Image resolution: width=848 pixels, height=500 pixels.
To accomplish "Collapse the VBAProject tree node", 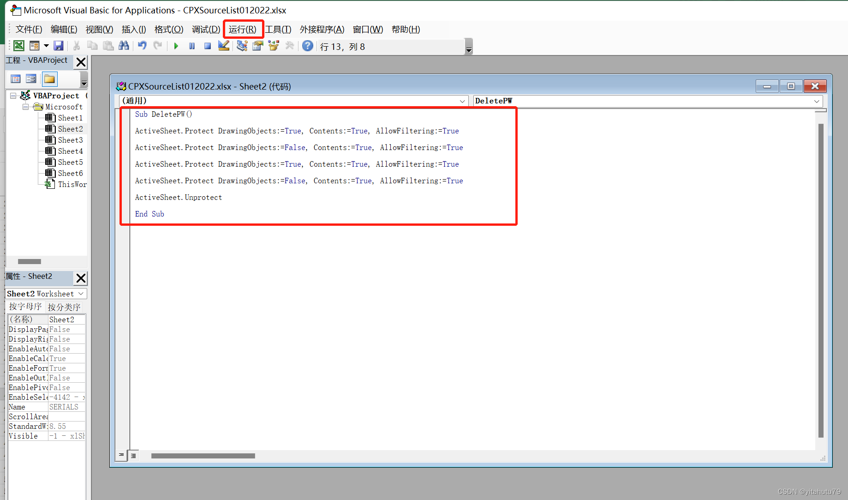I will pyautogui.click(x=13, y=96).
